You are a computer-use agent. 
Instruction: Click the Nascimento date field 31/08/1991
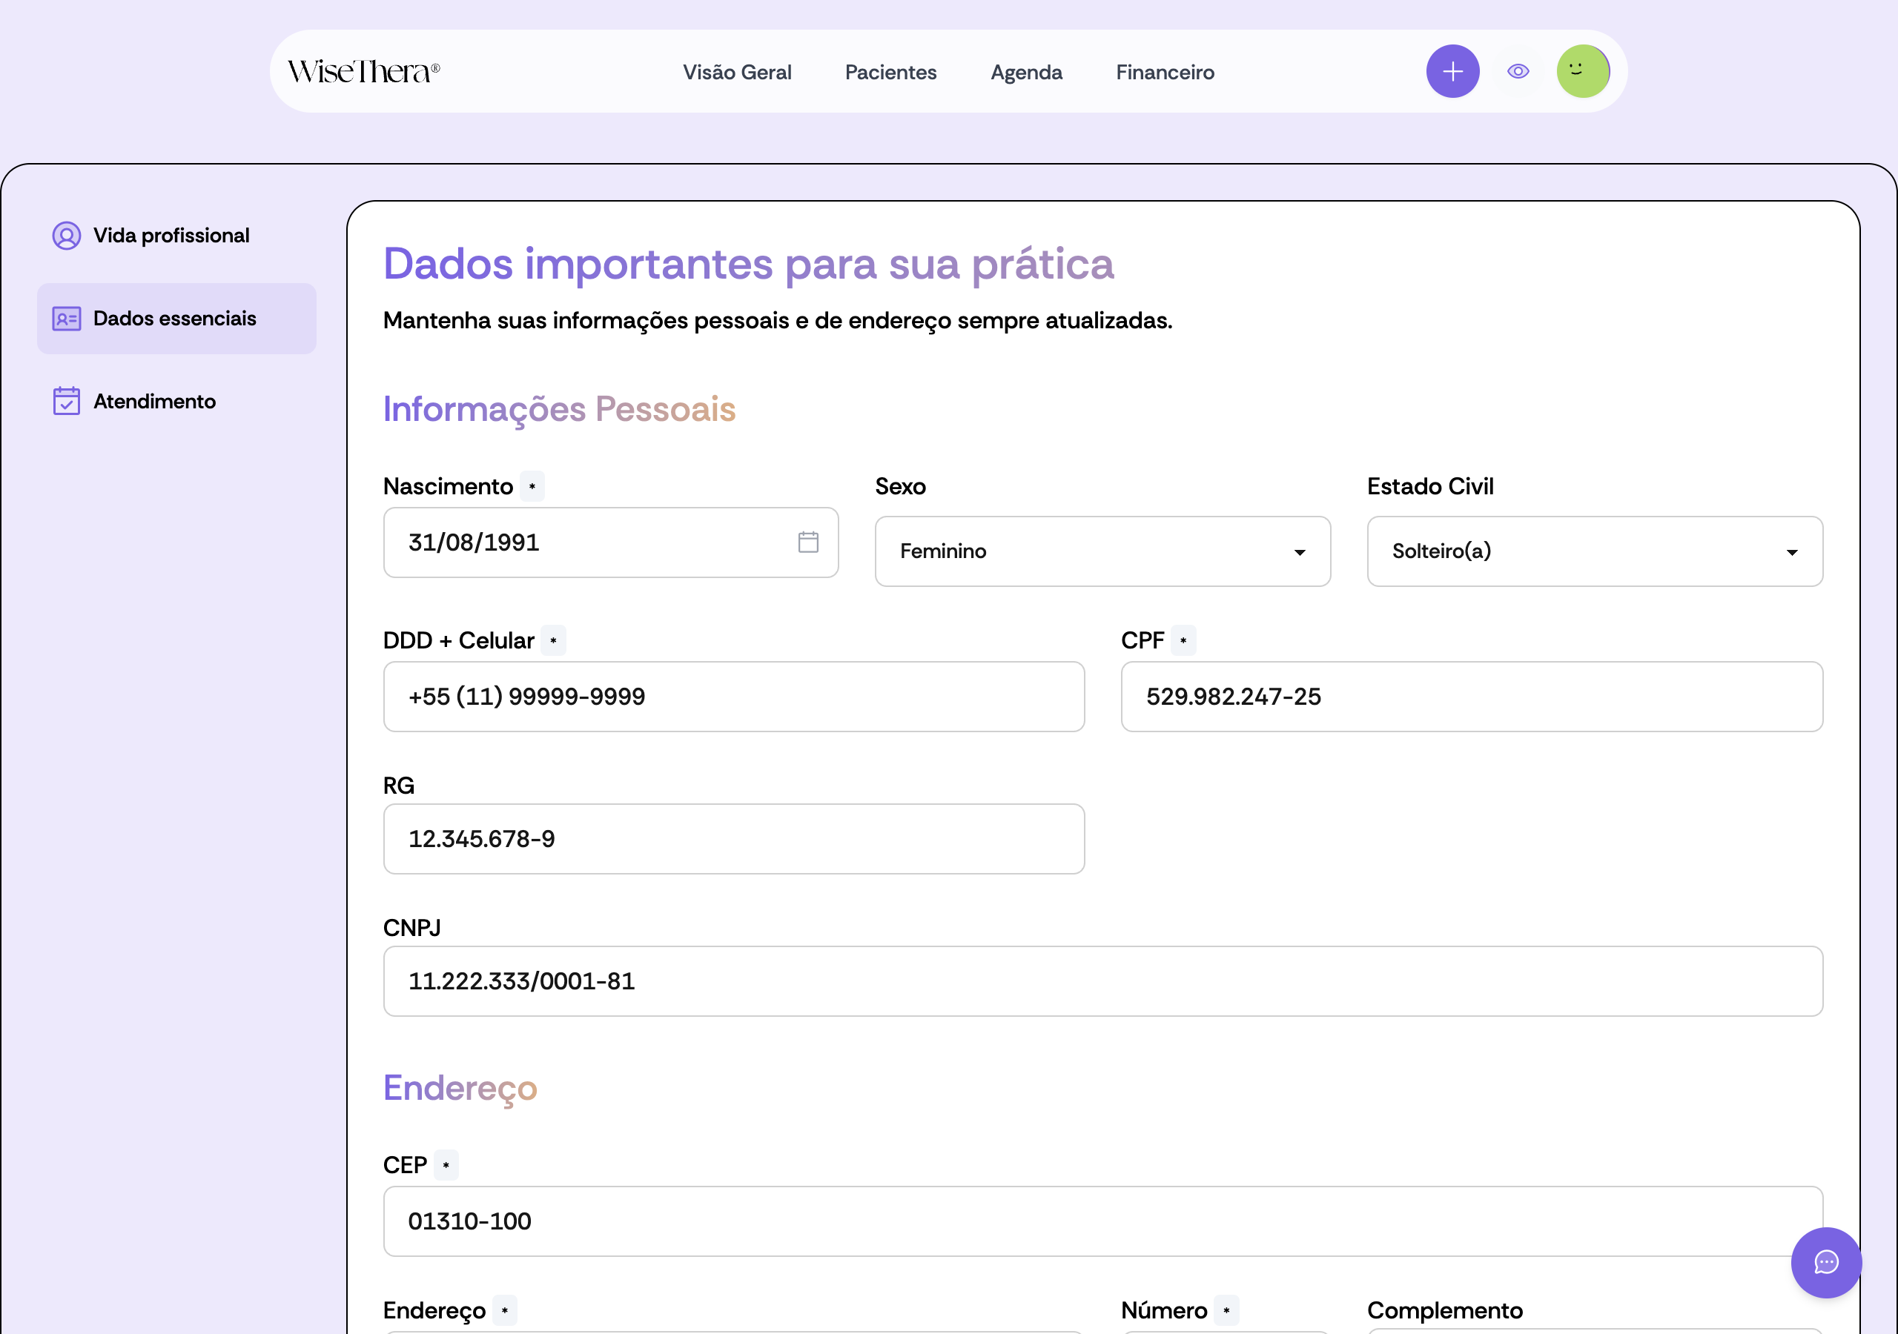pos(610,542)
